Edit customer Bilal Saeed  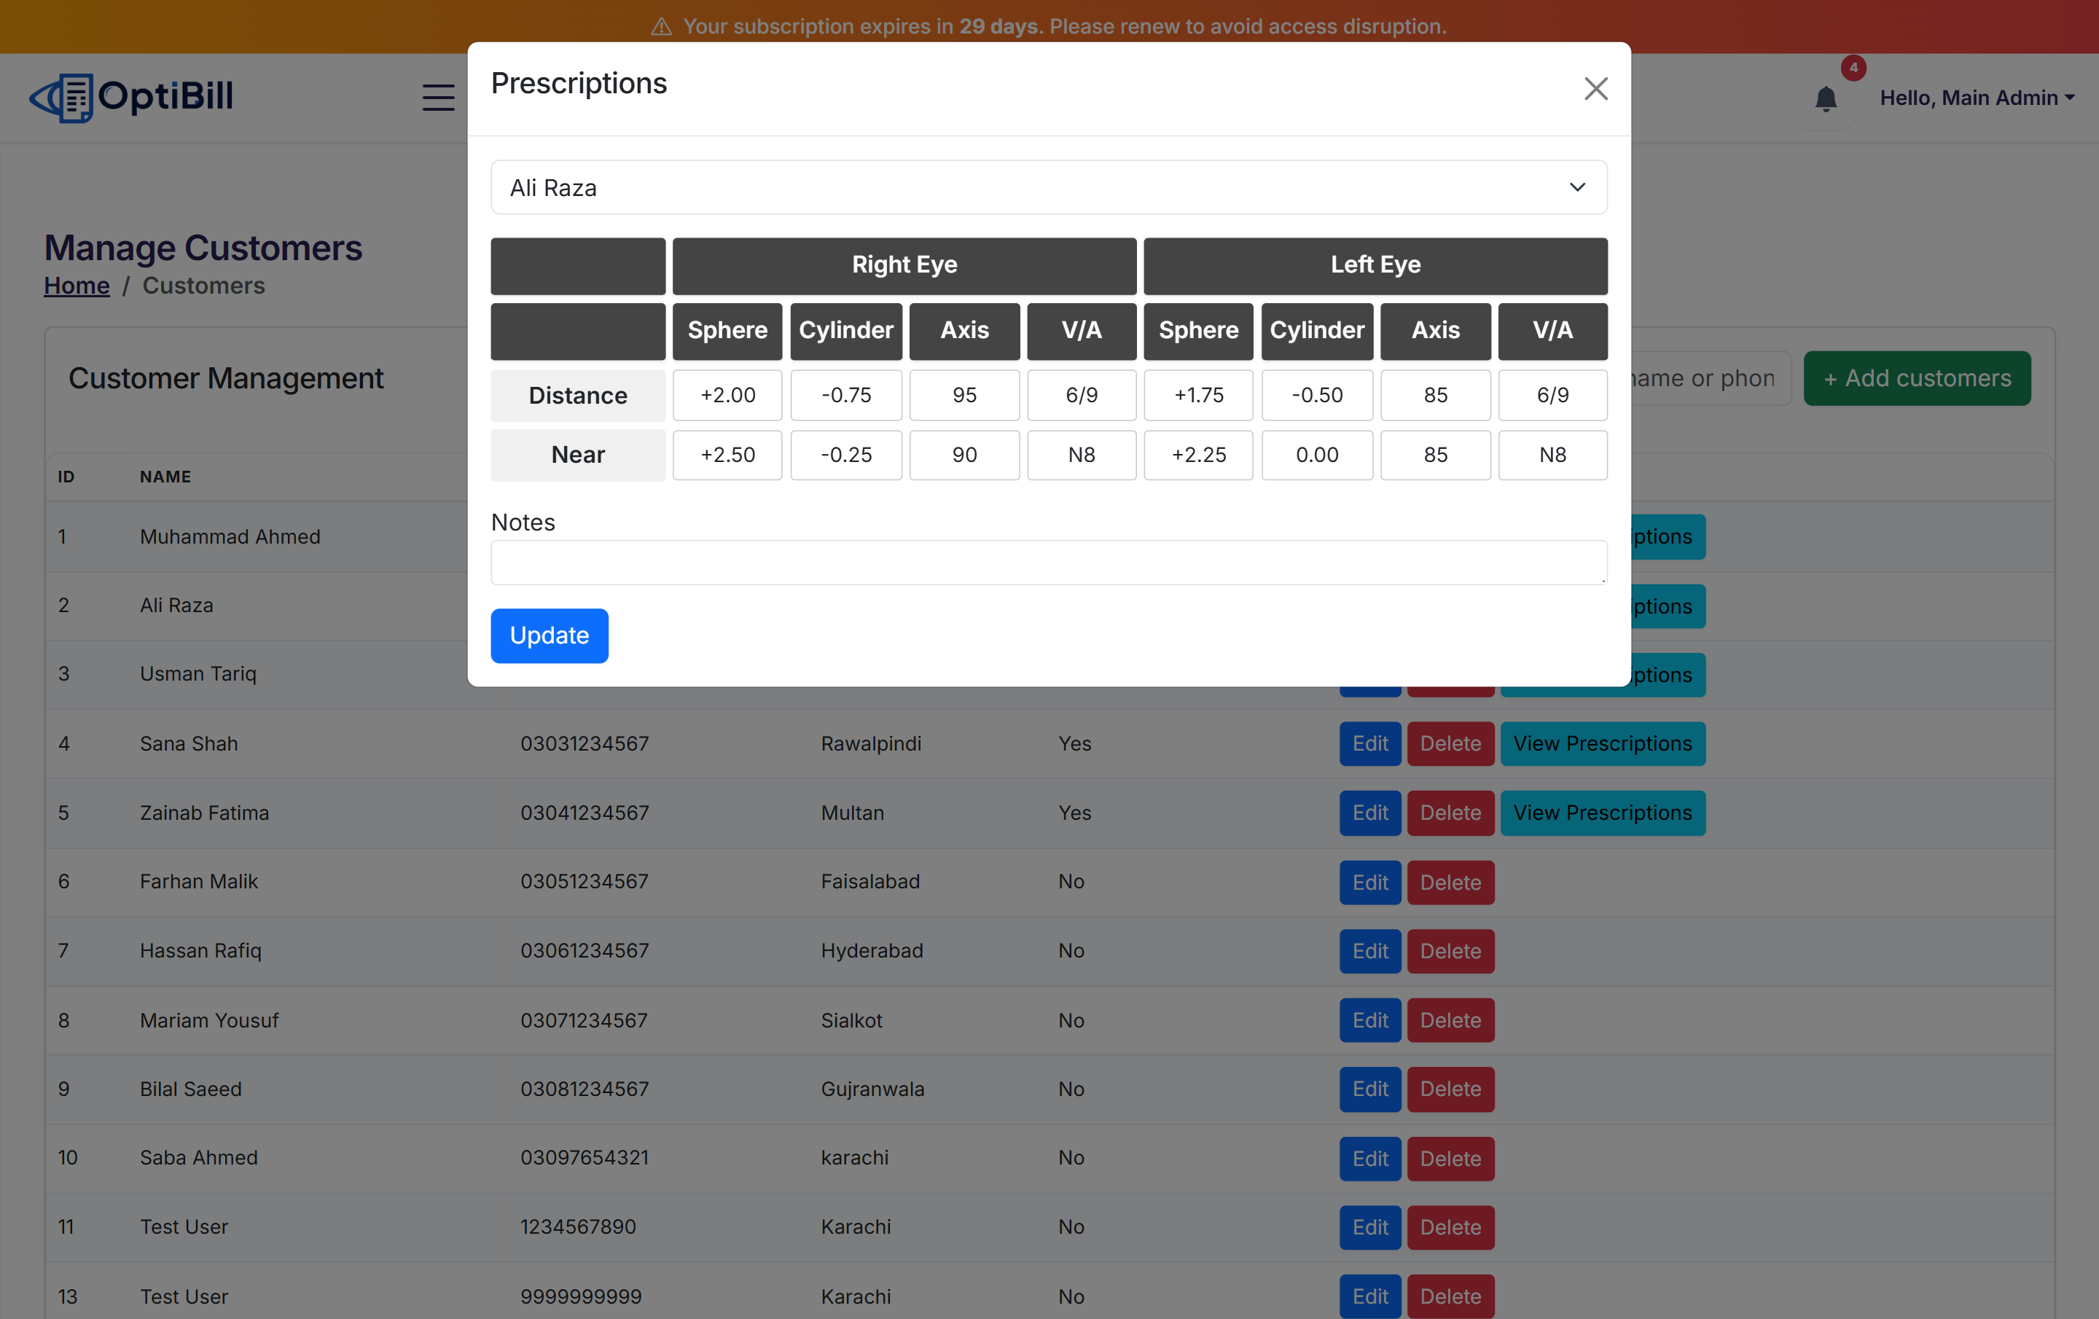pyautogui.click(x=1370, y=1089)
